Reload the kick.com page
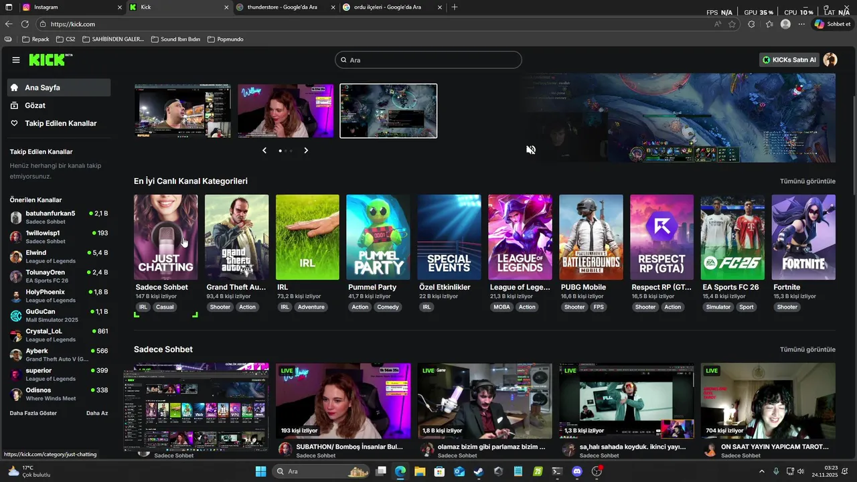The width and height of the screenshot is (857, 482). [25, 24]
